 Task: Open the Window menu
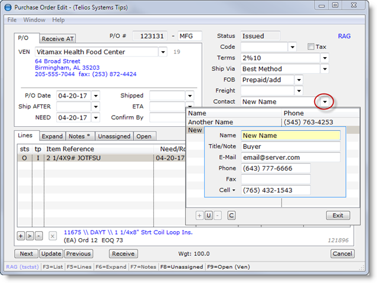(34, 20)
